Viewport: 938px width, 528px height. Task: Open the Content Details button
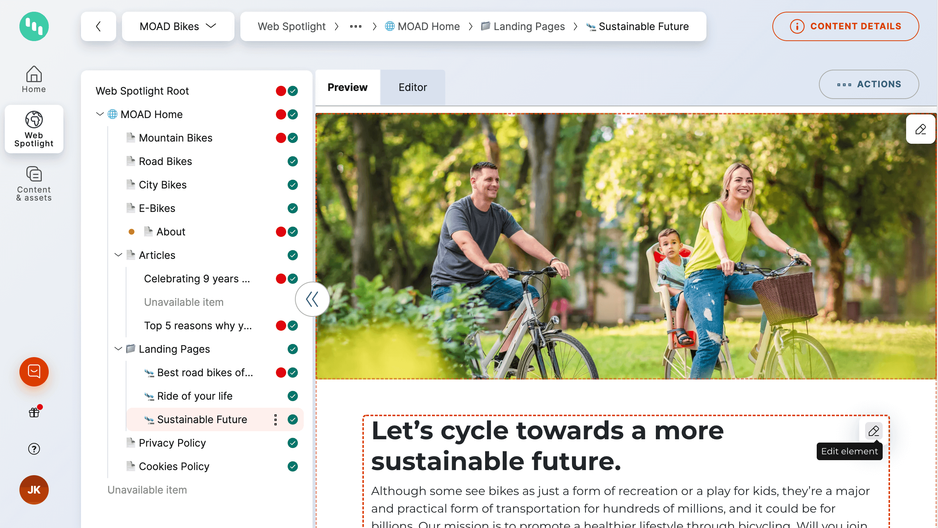tap(846, 26)
